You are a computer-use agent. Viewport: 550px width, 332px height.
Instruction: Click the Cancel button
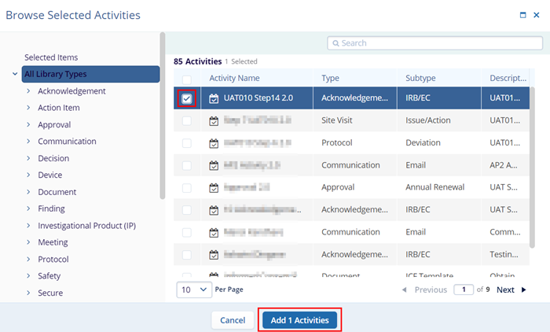point(233,320)
